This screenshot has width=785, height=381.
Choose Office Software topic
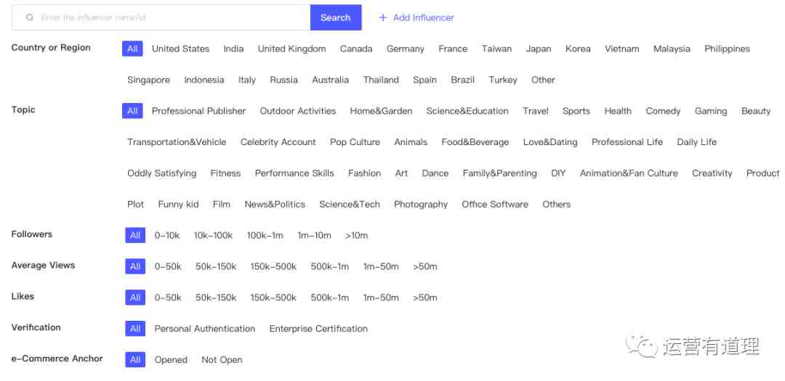[495, 204]
